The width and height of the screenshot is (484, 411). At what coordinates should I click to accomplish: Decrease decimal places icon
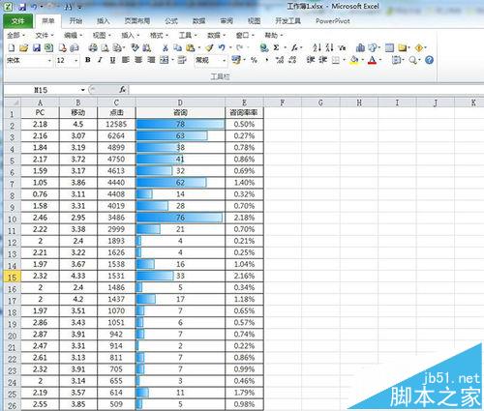(292, 60)
